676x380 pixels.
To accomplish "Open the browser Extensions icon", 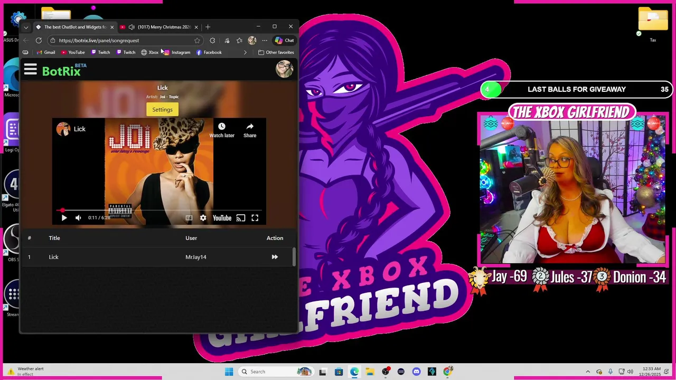I will 212,41.
